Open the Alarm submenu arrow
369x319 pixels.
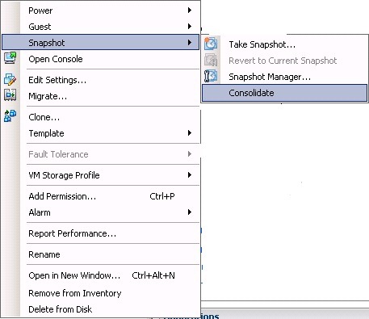click(190, 212)
